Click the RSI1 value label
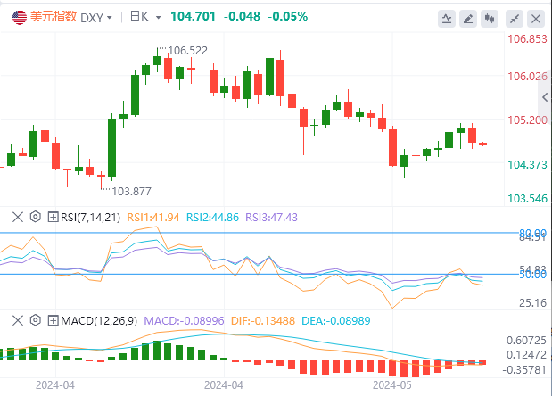Screen dimensions: 552x396 click(153, 216)
